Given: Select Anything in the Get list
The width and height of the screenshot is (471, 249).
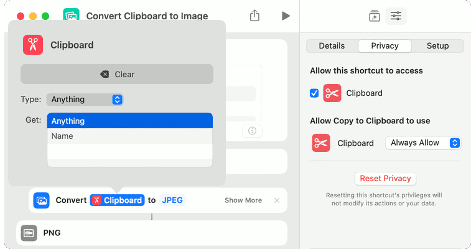Looking at the screenshot, I should 130,121.
